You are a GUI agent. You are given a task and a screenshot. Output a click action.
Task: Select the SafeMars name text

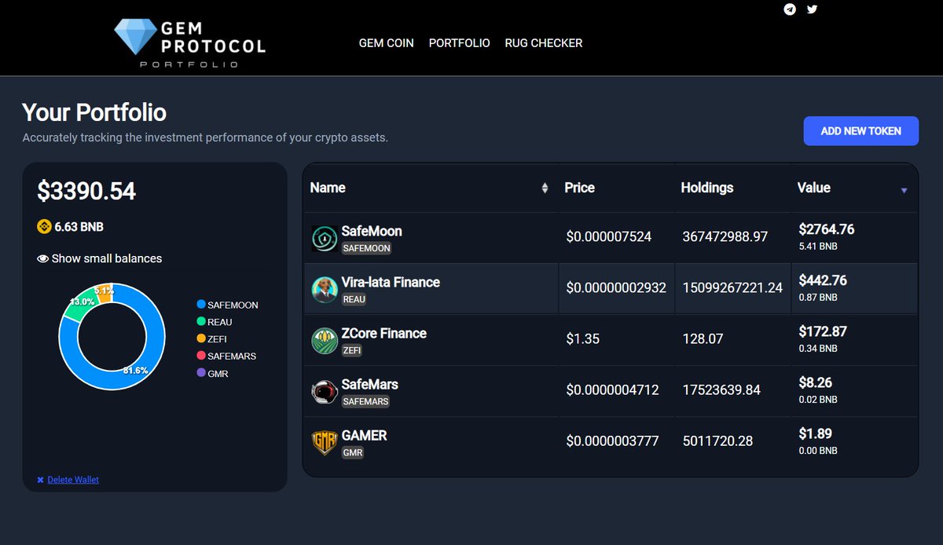(x=370, y=384)
